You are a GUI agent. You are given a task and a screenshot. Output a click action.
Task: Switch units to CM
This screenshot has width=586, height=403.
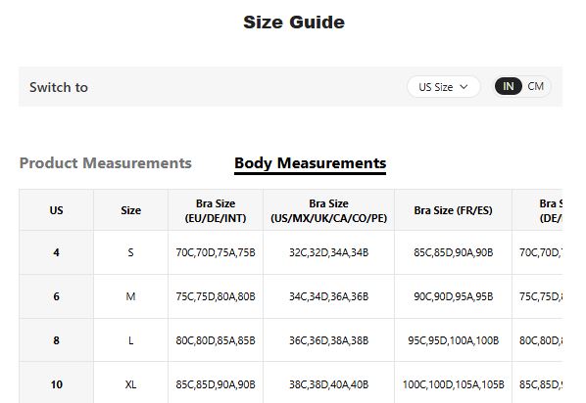pos(535,87)
